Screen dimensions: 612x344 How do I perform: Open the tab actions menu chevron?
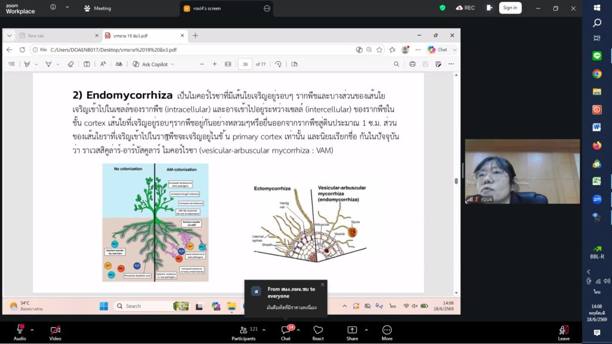pyautogui.click(x=10, y=35)
